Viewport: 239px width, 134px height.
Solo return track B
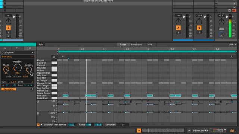click(x=199, y=32)
